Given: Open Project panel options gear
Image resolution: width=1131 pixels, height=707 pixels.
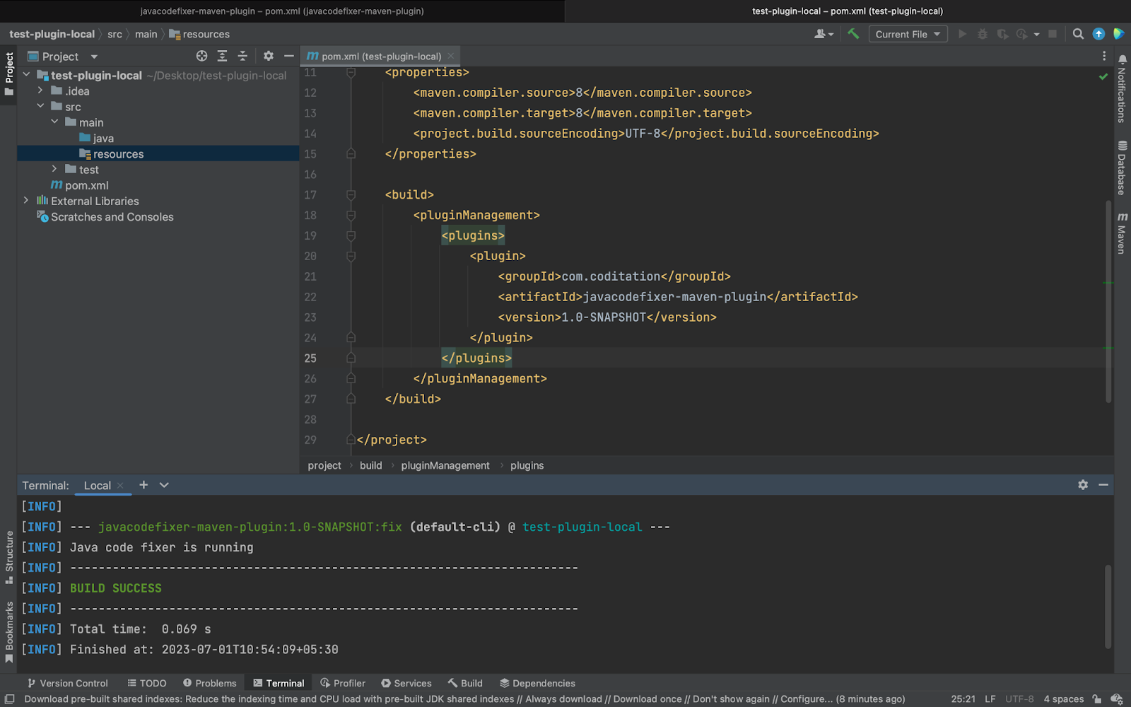Looking at the screenshot, I should pos(269,56).
